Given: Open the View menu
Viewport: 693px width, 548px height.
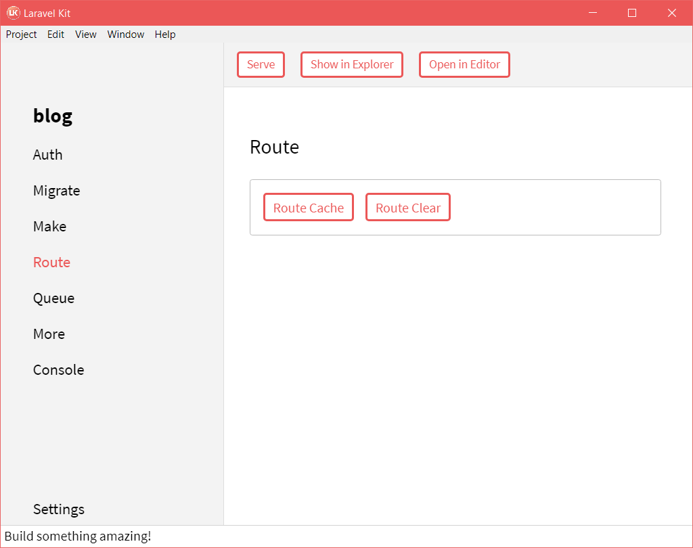Looking at the screenshot, I should point(85,34).
